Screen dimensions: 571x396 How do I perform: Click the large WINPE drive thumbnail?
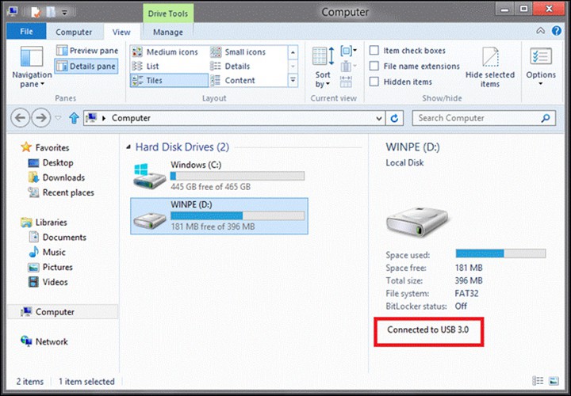[x=417, y=222]
